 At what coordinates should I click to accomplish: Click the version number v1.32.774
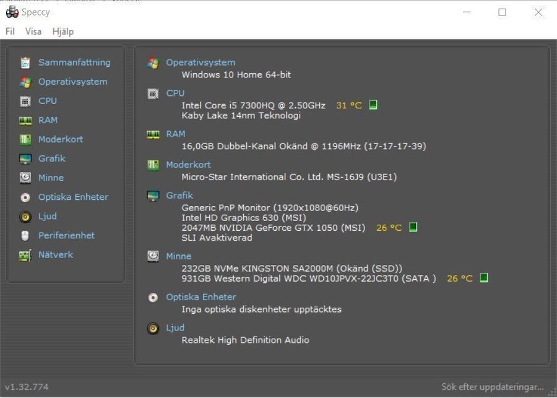click(x=27, y=387)
